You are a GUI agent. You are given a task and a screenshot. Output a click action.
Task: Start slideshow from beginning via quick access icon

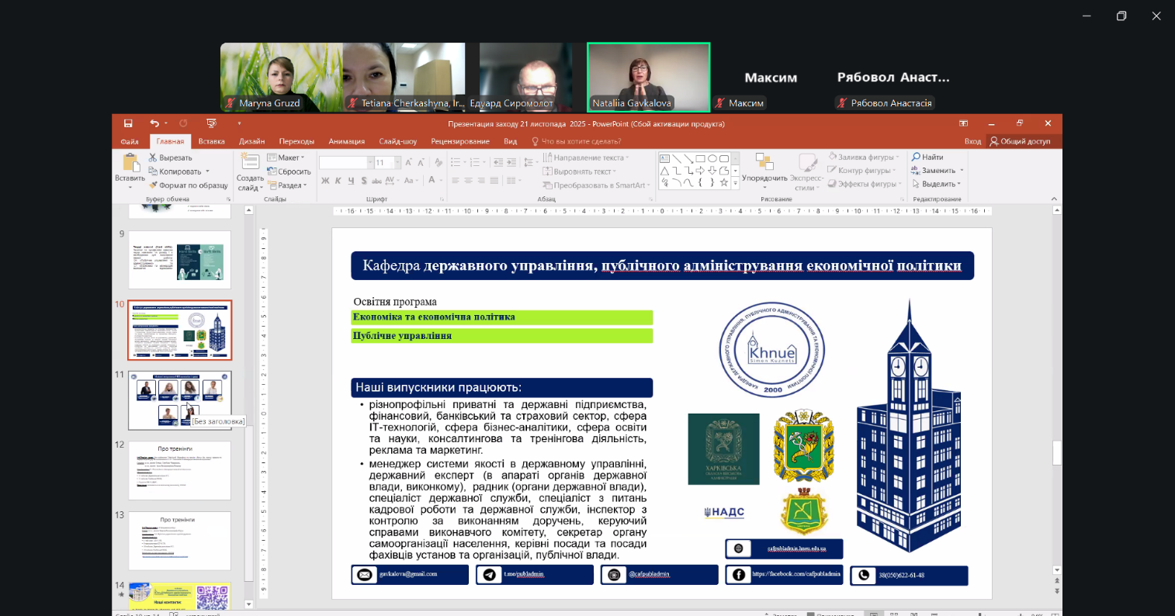[211, 123]
